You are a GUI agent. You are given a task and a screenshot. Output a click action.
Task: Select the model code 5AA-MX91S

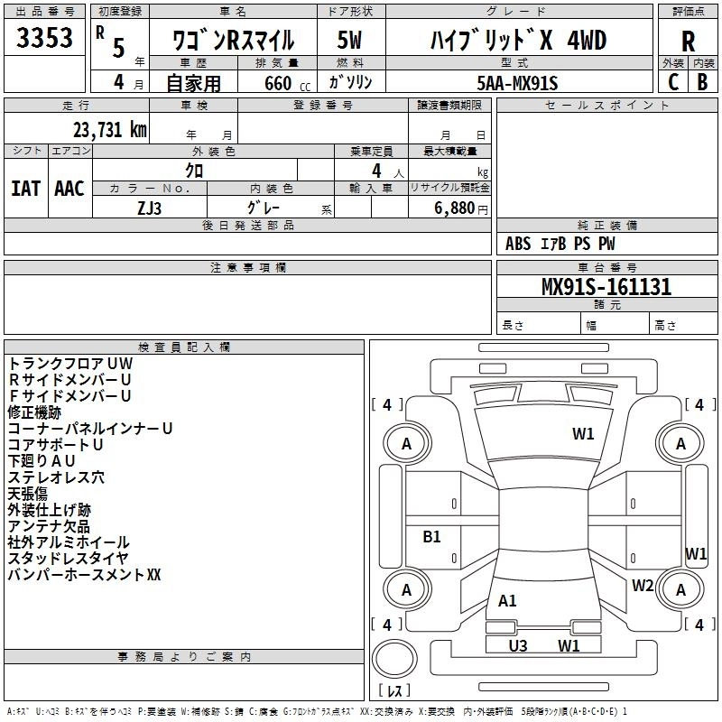(517, 83)
